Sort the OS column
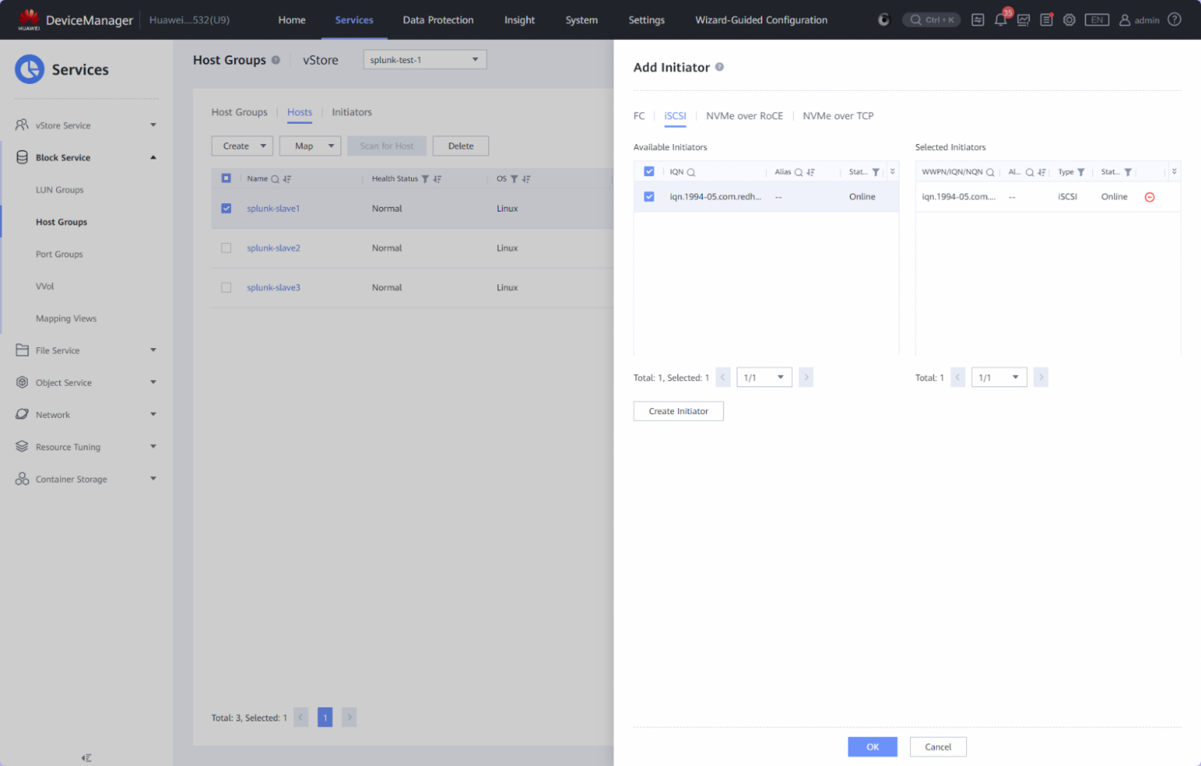 tap(527, 179)
